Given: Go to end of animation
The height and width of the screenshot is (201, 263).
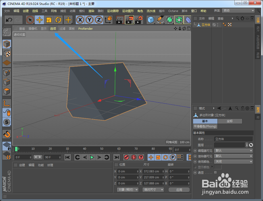Looking at the screenshot, I should click(x=116, y=157).
